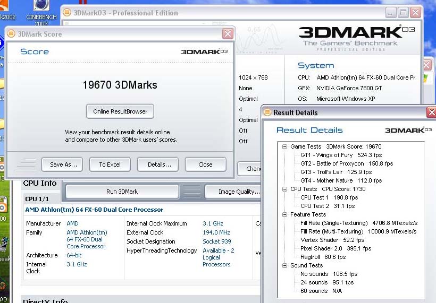Open score Details... button

point(158,165)
